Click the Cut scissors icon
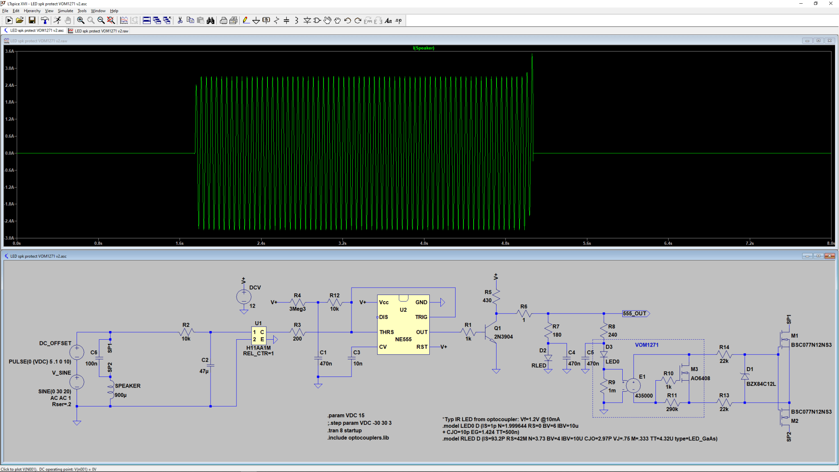 180,20
